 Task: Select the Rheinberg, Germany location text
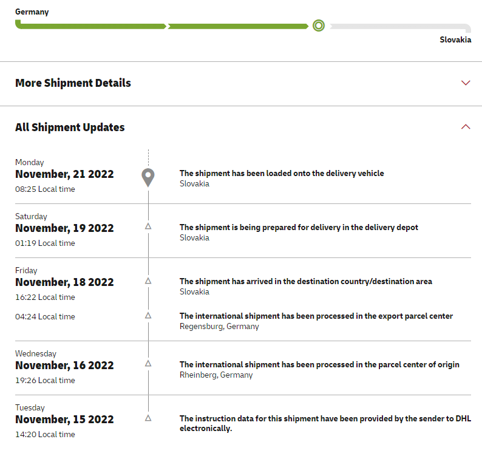(x=216, y=375)
